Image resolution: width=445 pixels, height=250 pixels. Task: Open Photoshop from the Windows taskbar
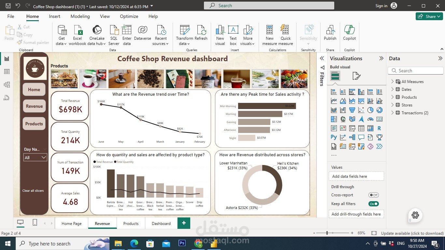tap(182, 243)
